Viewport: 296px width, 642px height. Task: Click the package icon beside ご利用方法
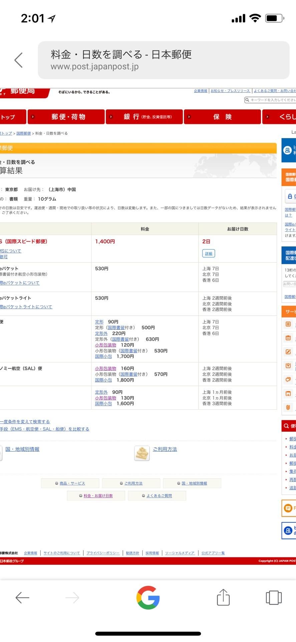[142, 453]
